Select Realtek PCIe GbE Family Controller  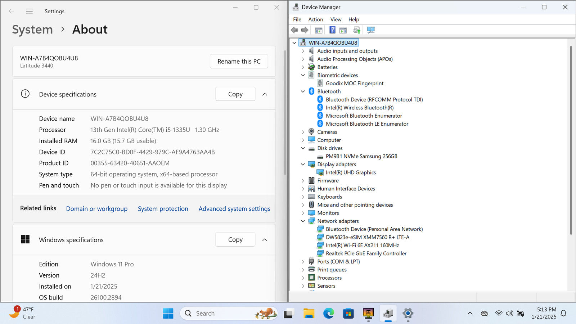pyautogui.click(x=366, y=253)
